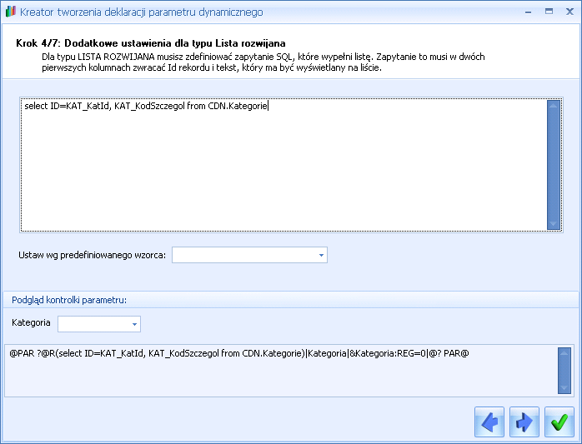Click 'Podgląd kontrolki parametru:' section label
This screenshot has width=582, height=444.
pyautogui.click(x=69, y=300)
